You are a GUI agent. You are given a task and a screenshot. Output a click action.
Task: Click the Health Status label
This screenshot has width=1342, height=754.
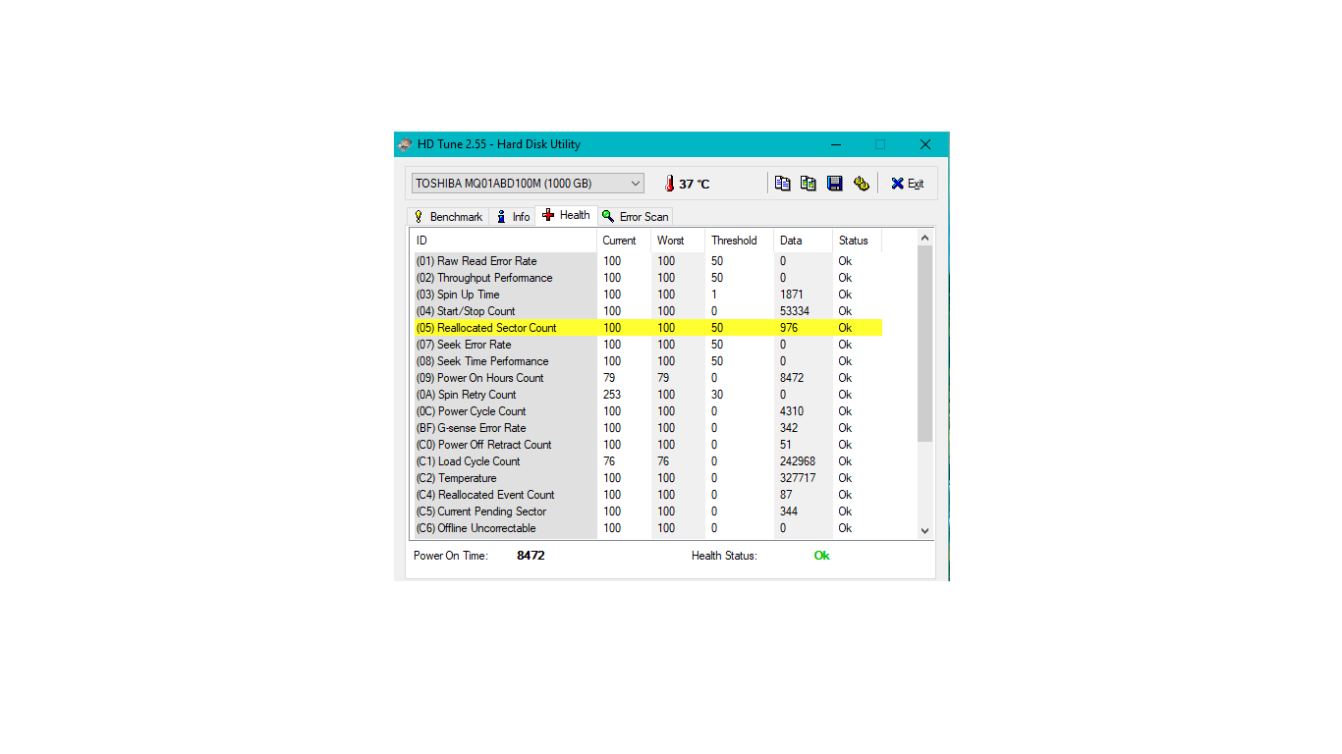pyautogui.click(x=724, y=556)
